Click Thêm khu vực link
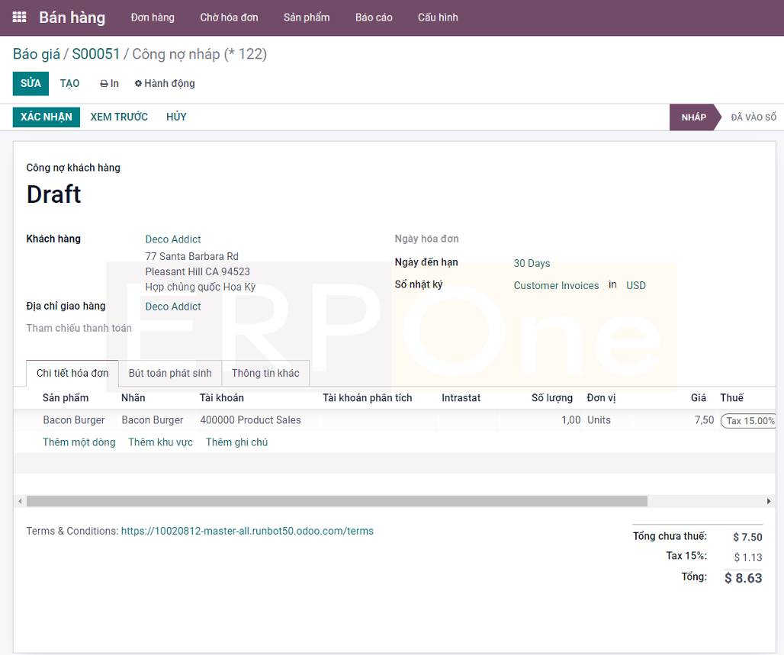The height and width of the screenshot is (655, 784). pyautogui.click(x=160, y=442)
